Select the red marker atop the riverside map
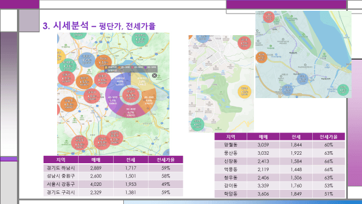This screenshot has height=204, width=362. [269, 17]
